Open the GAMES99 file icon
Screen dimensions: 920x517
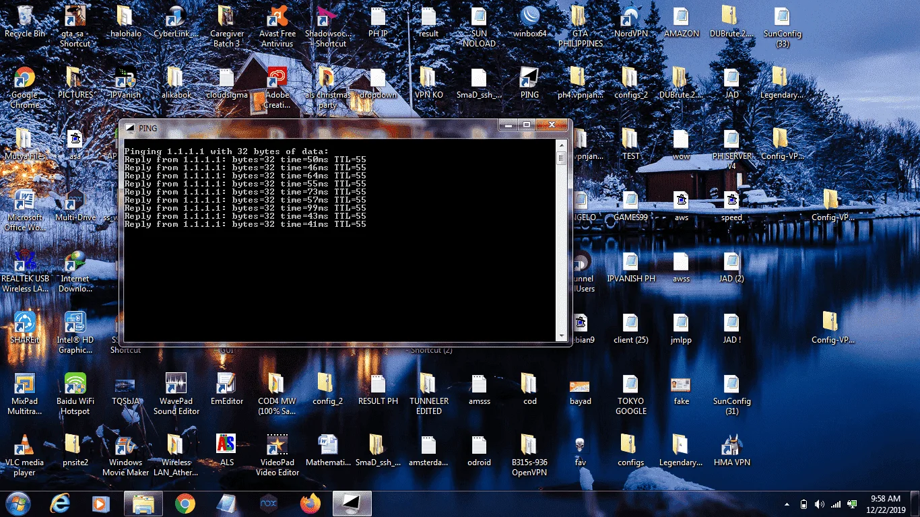630,206
